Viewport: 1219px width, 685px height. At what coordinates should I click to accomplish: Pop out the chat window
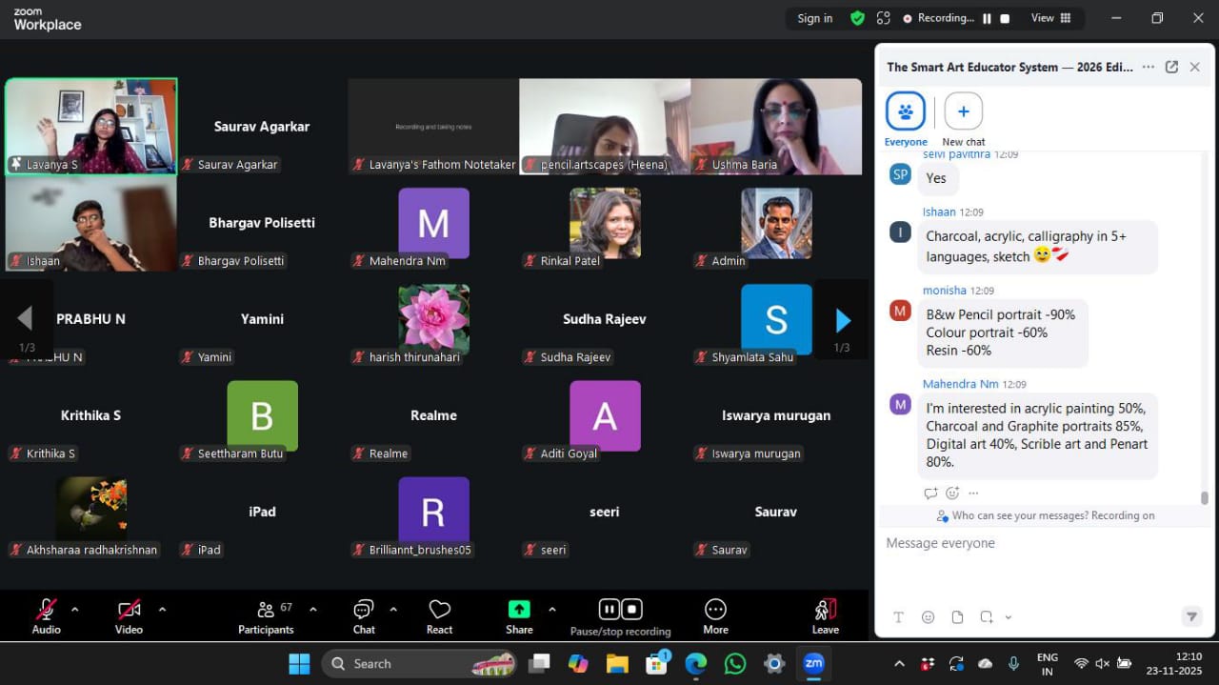pos(1171,67)
